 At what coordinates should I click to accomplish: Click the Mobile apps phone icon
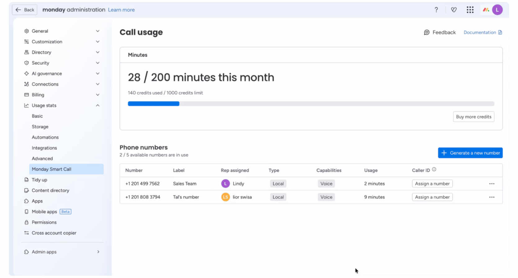point(26,212)
